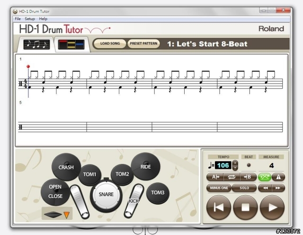This screenshot has width=303, height=235.
Task: Toggle the green drumsticks button
Action: coord(265,177)
